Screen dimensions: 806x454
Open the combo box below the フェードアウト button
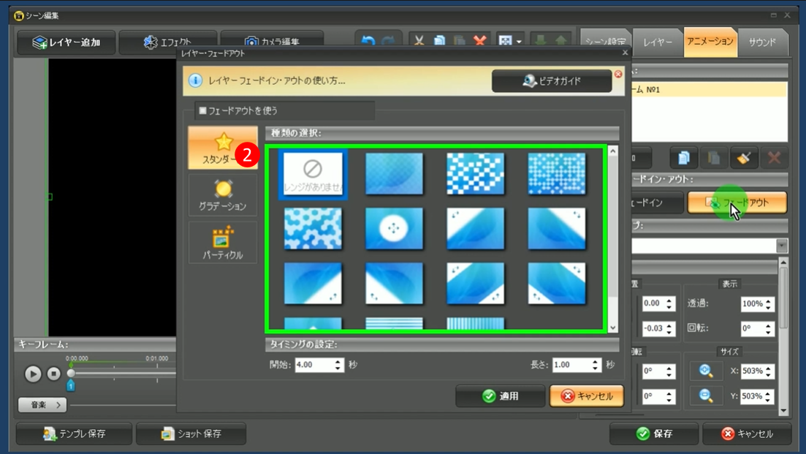click(x=782, y=246)
